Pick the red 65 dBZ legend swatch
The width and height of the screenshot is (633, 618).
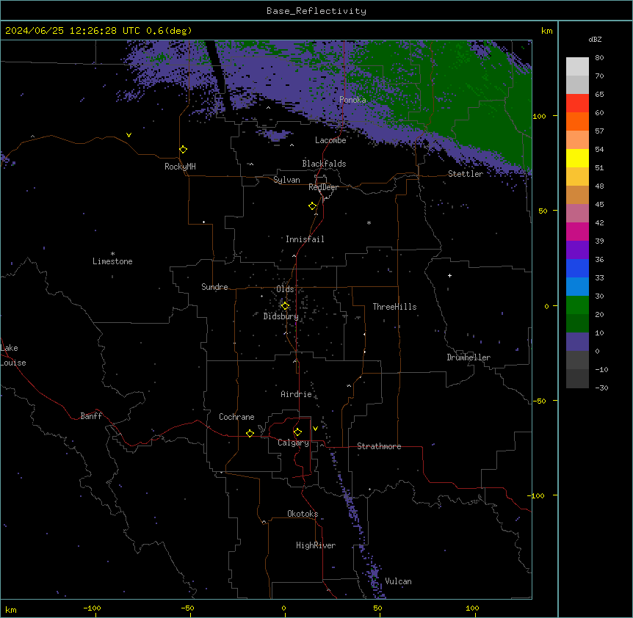(577, 103)
